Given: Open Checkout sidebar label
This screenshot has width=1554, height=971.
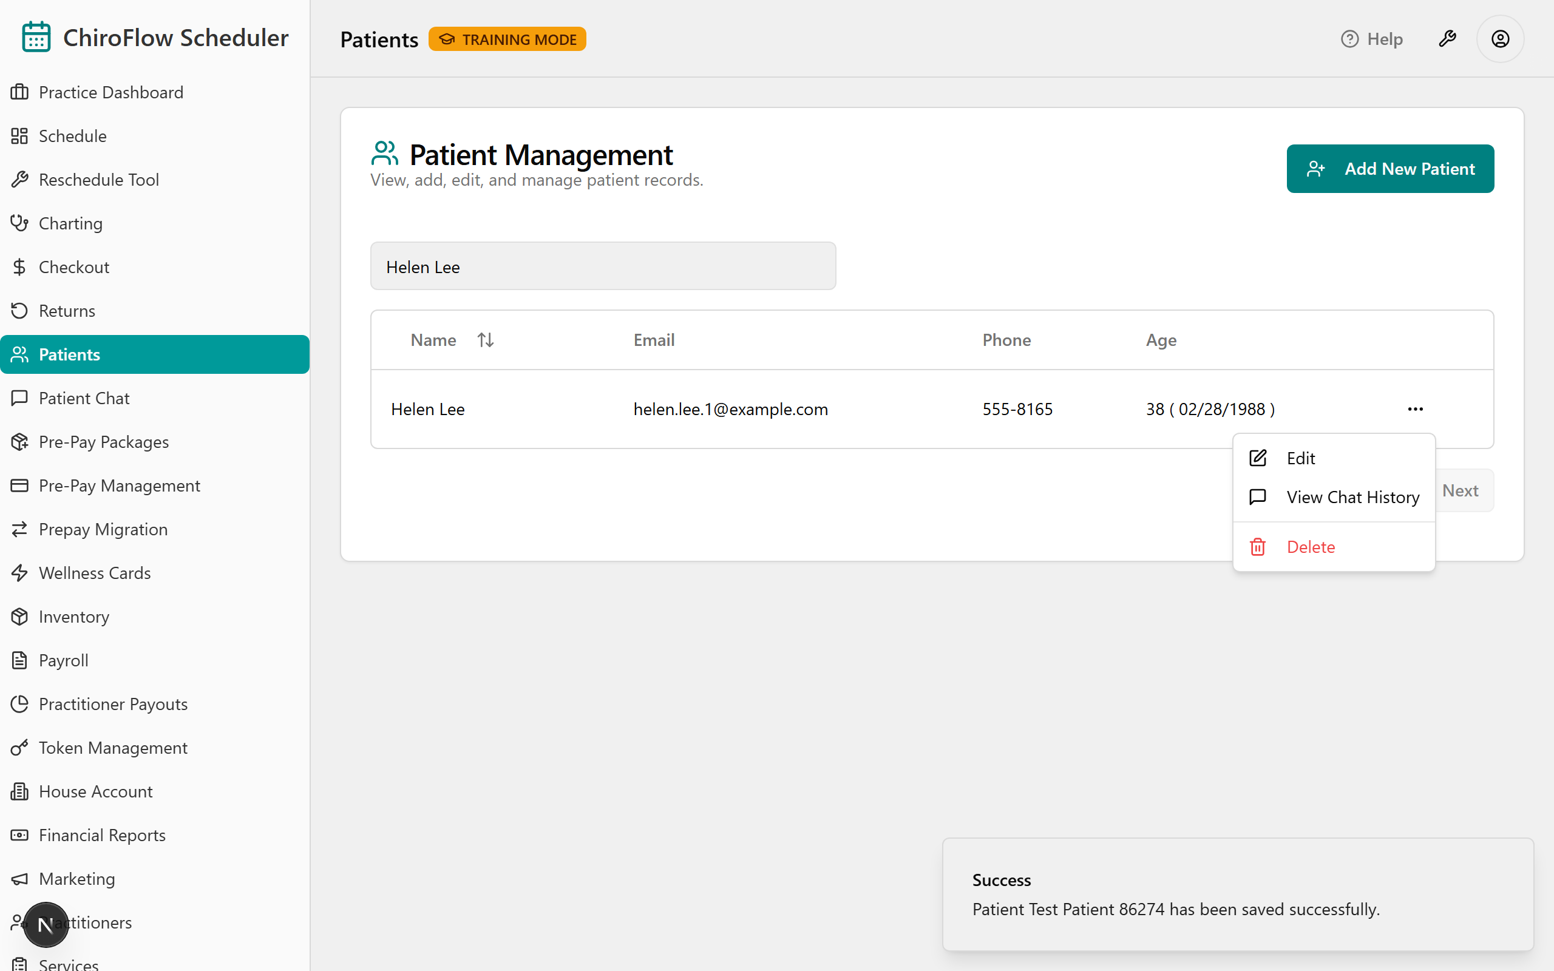Looking at the screenshot, I should pos(74,267).
